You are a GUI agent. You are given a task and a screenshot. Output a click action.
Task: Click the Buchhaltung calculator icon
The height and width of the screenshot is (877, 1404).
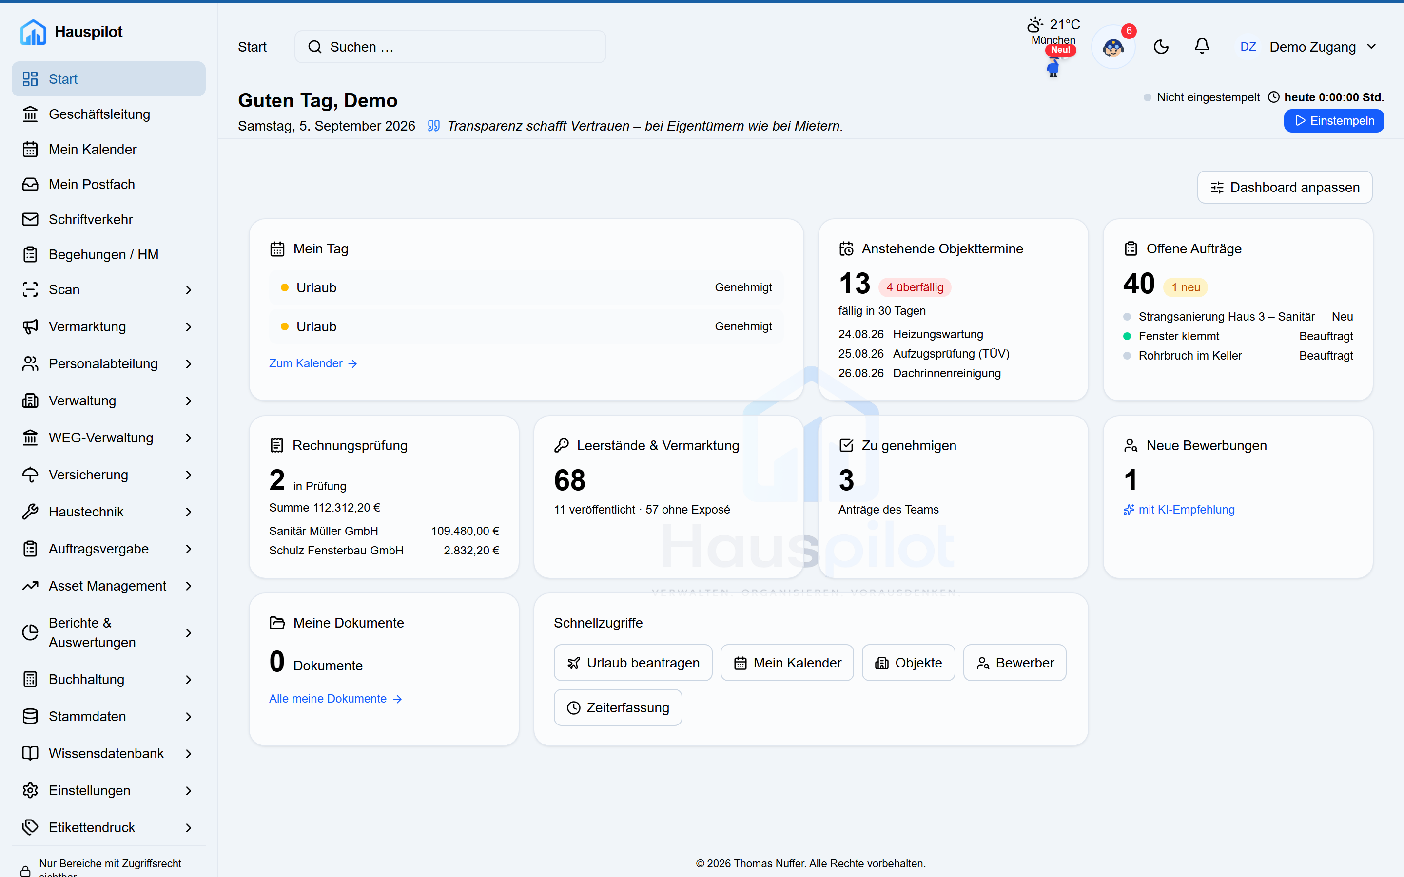30,679
